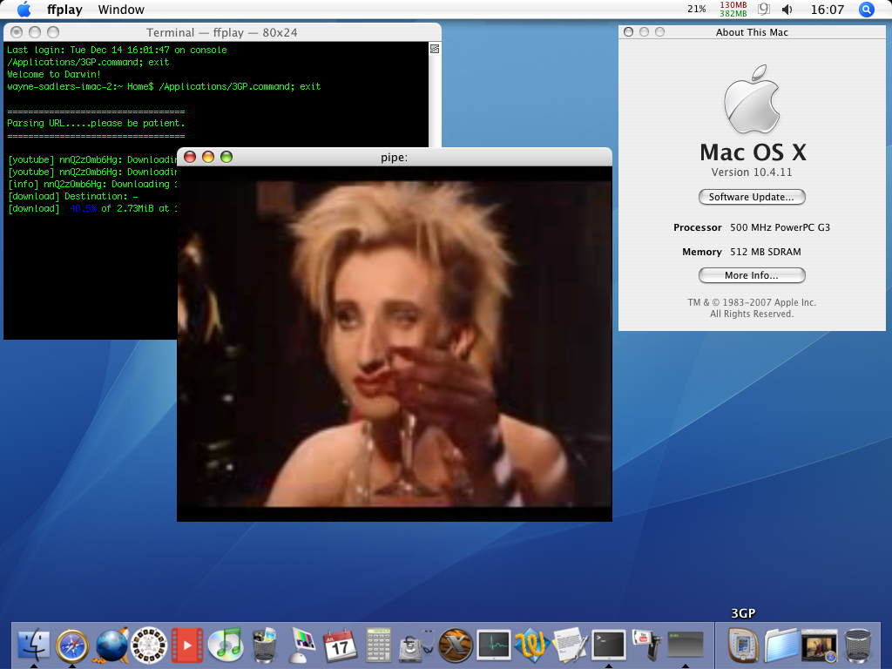Open iTunes from the Dock
The image size is (892, 669).
[x=226, y=645]
